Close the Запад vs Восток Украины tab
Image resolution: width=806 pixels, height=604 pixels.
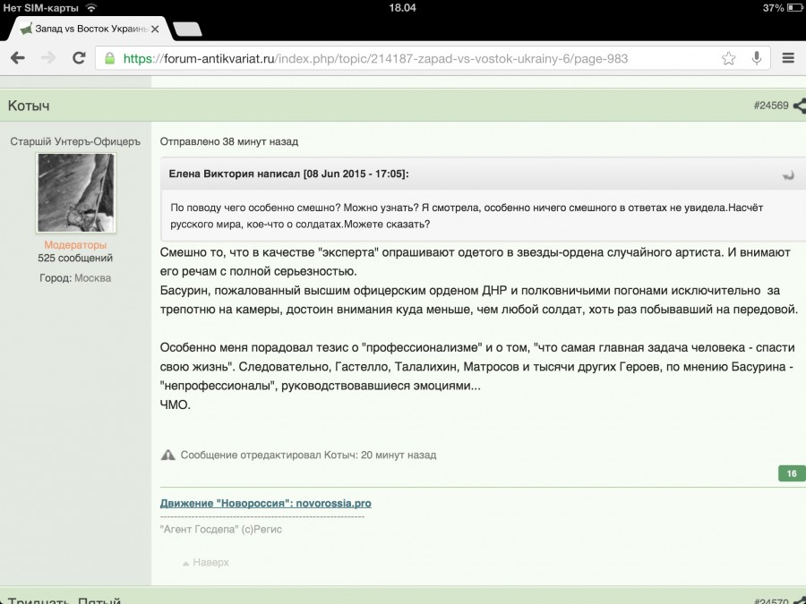(x=156, y=29)
